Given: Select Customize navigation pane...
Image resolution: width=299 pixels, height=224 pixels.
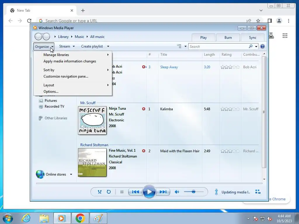Looking at the screenshot, I should click(x=73, y=76).
